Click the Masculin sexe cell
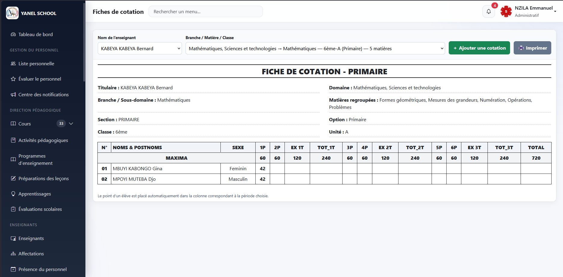The width and height of the screenshot is (563, 277). pos(238,179)
